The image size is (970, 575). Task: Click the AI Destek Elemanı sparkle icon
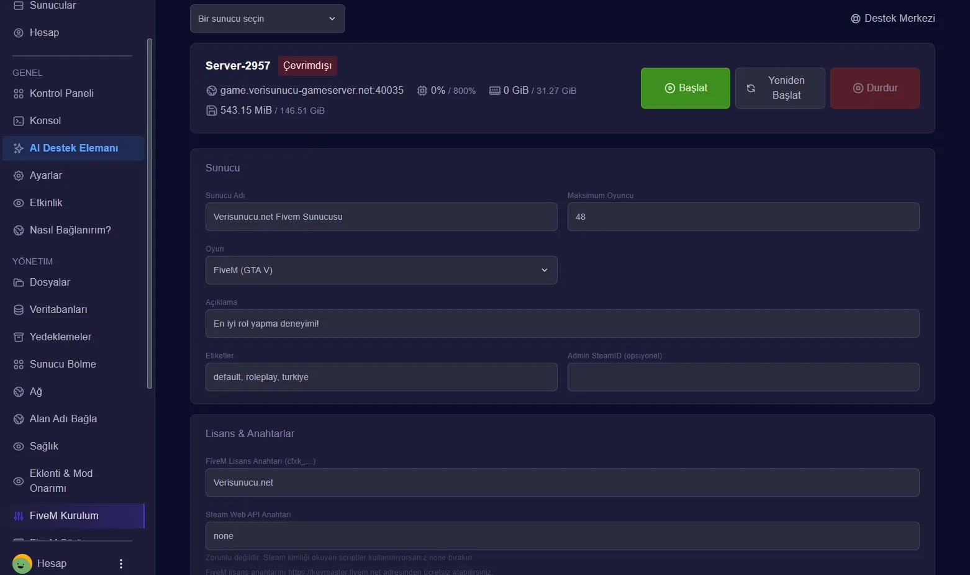19,148
